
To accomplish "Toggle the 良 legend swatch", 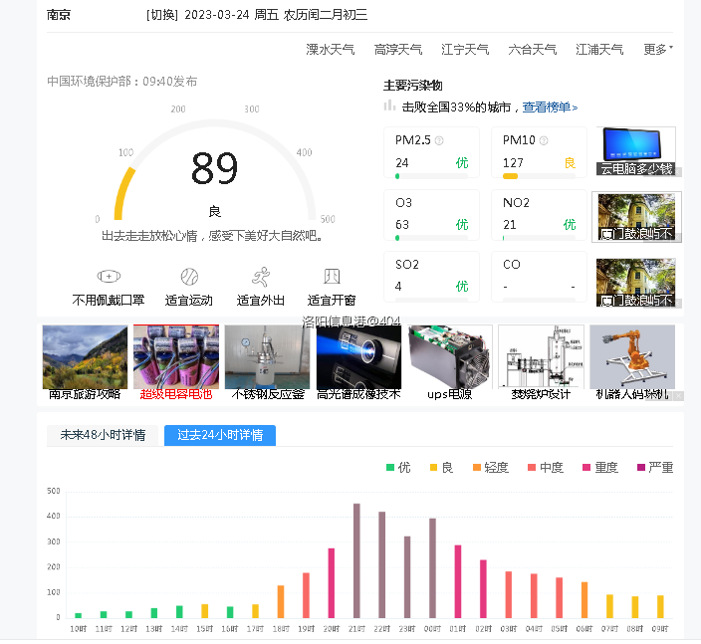I will [x=433, y=468].
